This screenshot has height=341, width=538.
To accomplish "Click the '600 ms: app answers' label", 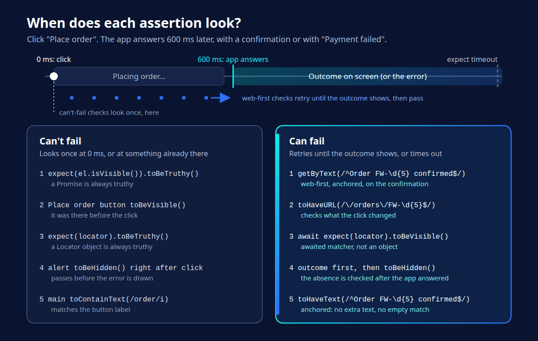I will pyautogui.click(x=233, y=59).
